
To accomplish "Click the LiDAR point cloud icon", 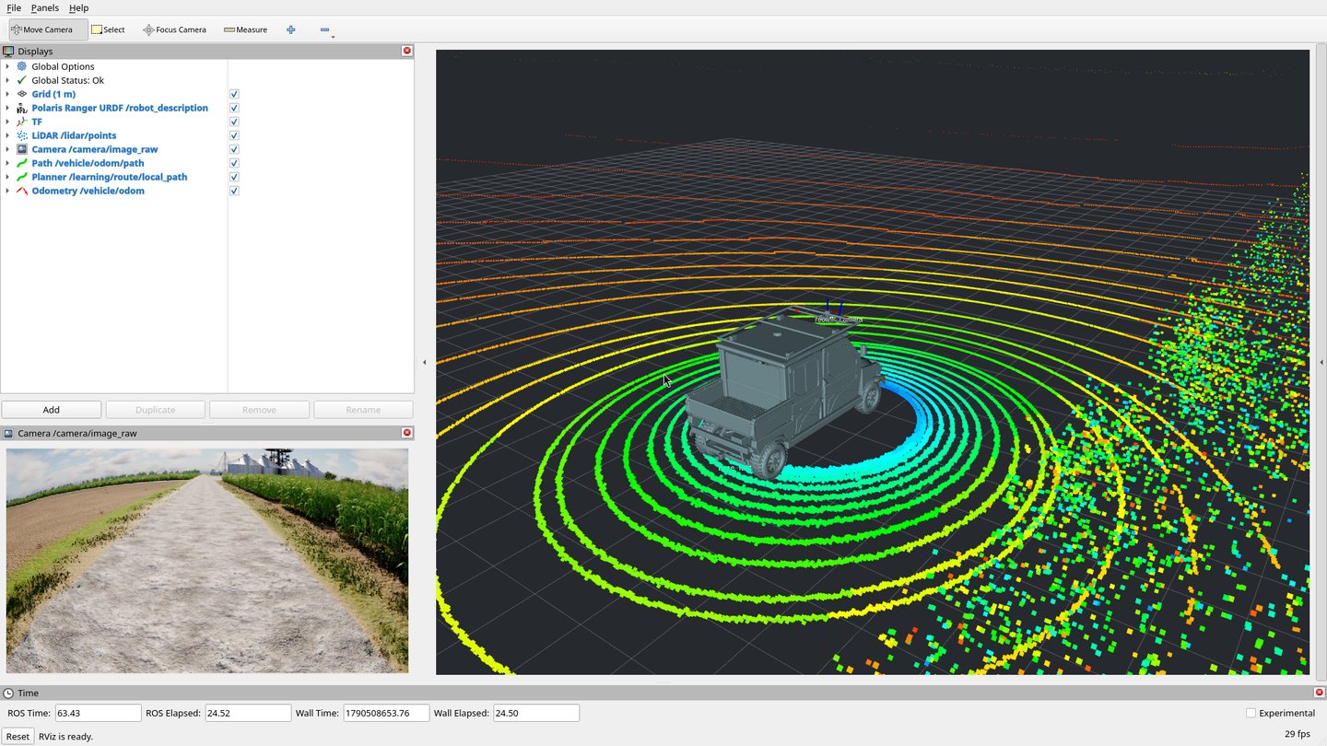I will (x=22, y=135).
